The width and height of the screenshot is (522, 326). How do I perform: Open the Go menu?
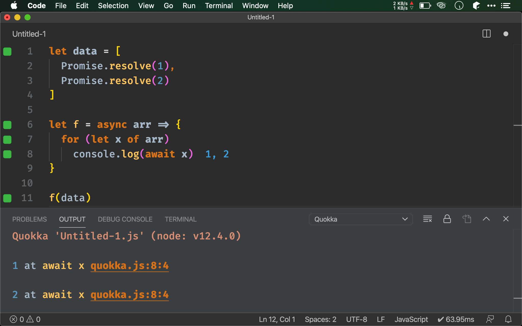[168, 6]
